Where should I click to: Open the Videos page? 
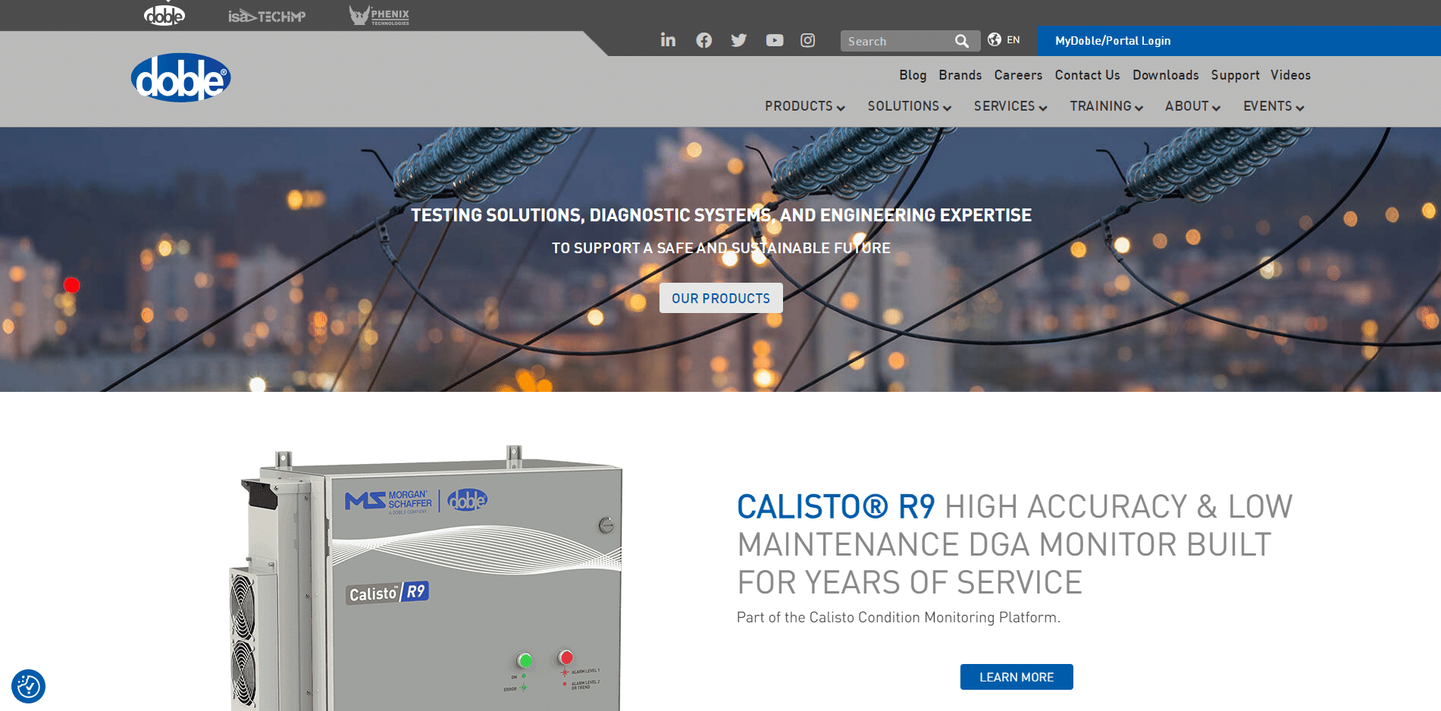point(1290,75)
